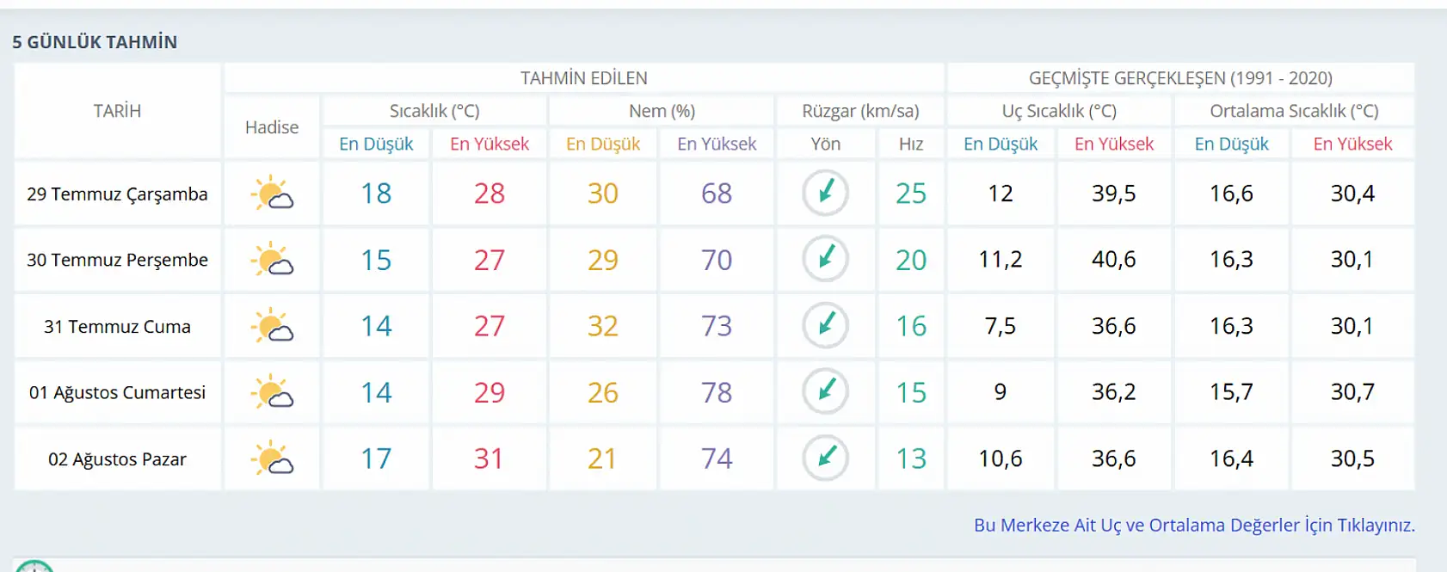Screen dimensions: 1447x572
Task: Click the extreme high value 39,5
Action: click(x=1114, y=194)
